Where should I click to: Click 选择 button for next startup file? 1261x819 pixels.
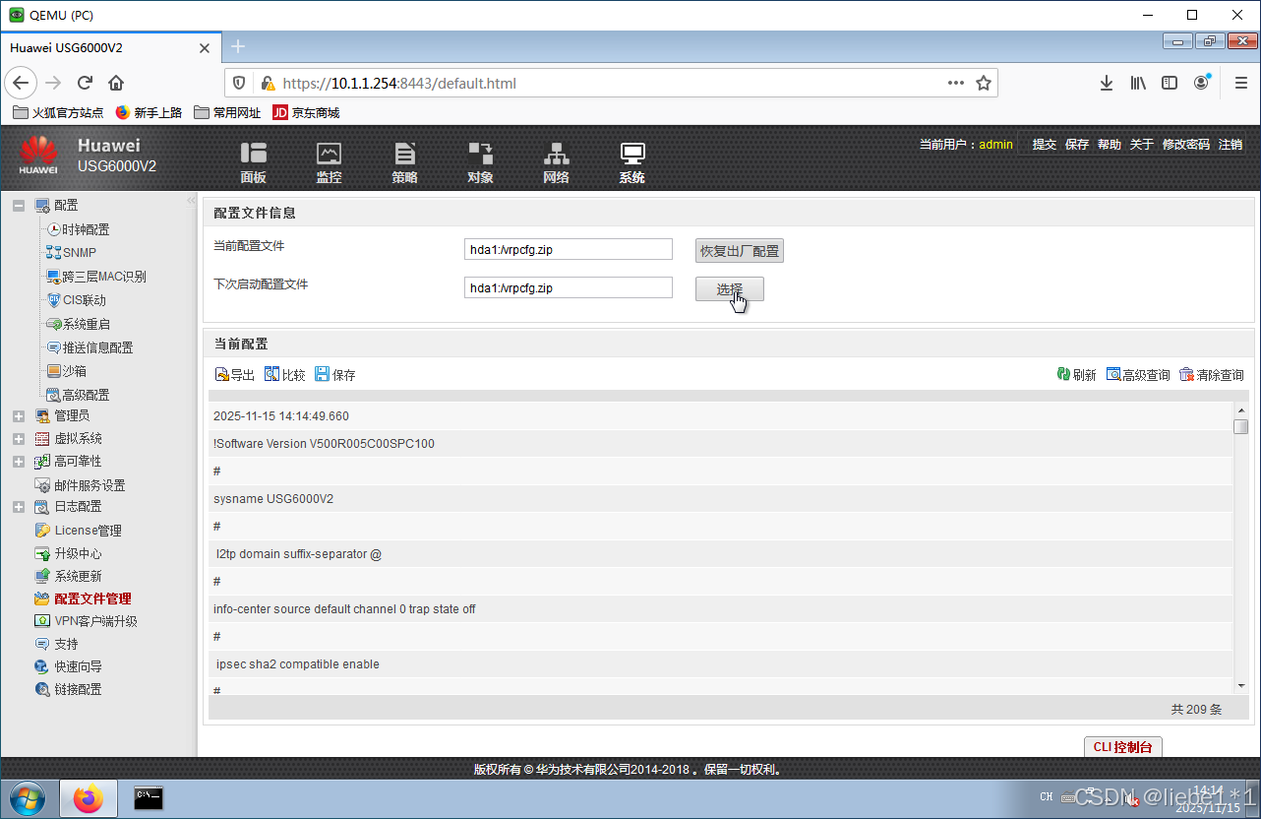pos(730,289)
